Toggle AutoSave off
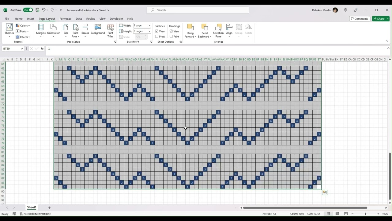392x221 pixels. 28,10
